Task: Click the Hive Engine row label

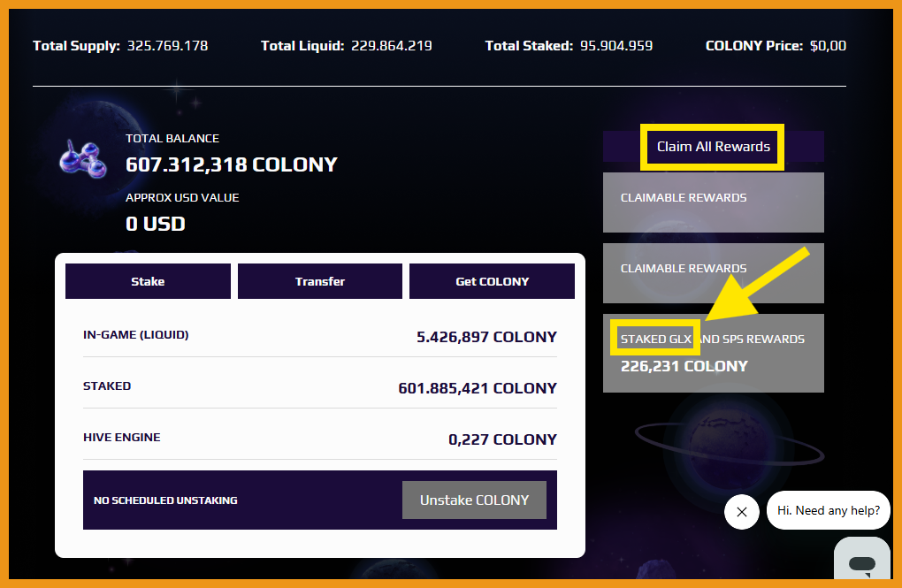Action: [x=122, y=438]
